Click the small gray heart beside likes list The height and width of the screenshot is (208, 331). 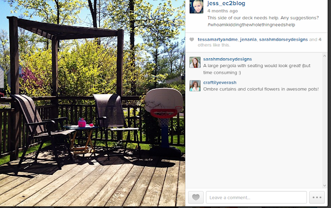click(x=192, y=39)
